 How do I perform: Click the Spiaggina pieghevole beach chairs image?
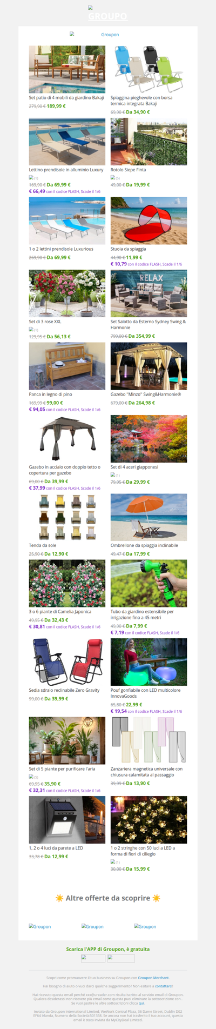148,69
